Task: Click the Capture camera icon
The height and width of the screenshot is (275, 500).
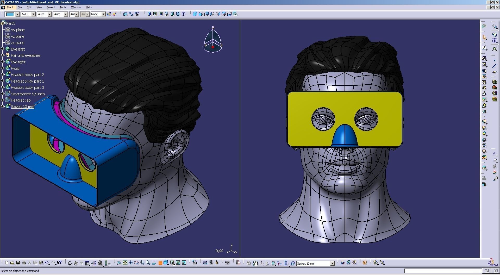Action: point(227,262)
